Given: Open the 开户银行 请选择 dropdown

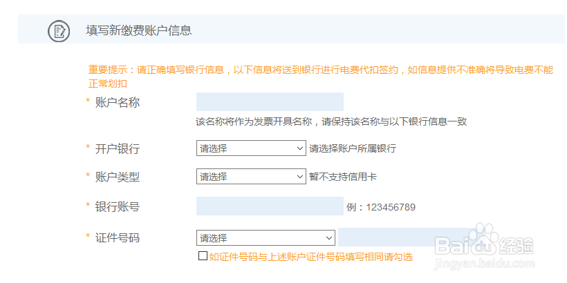Looking at the screenshot, I should pyautogui.click(x=251, y=148).
